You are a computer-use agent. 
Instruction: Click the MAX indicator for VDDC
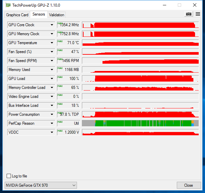pos(60,131)
